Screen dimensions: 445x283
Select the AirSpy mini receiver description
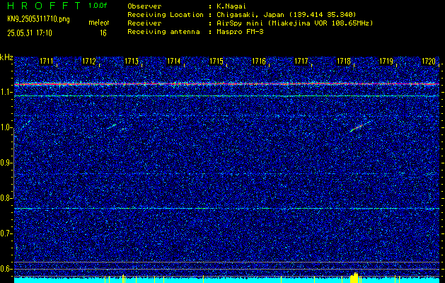point(294,23)
